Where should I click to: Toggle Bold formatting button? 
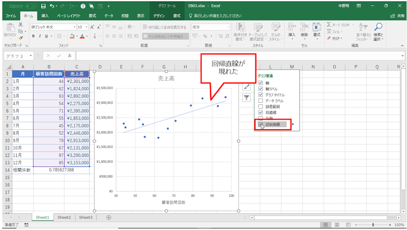[x=34, y=36]
